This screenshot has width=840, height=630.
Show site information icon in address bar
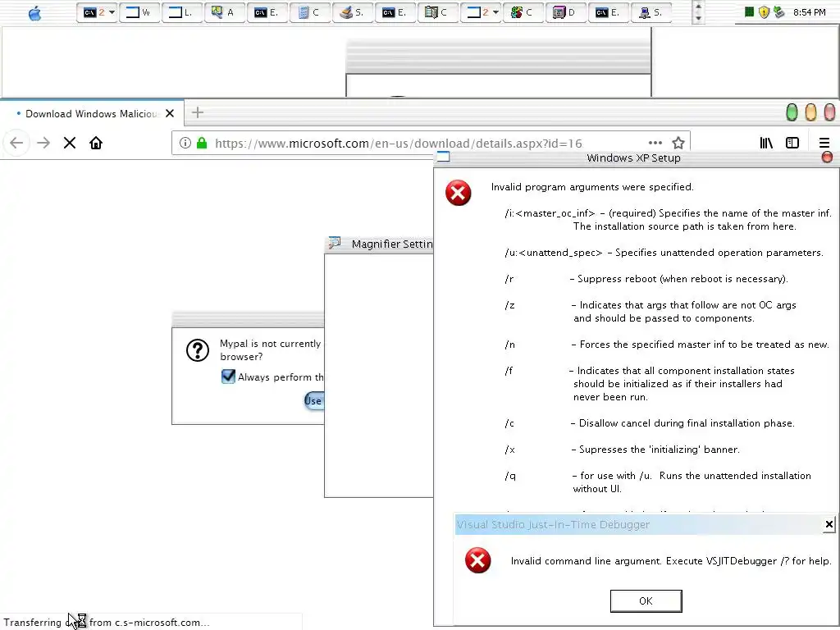185,143
